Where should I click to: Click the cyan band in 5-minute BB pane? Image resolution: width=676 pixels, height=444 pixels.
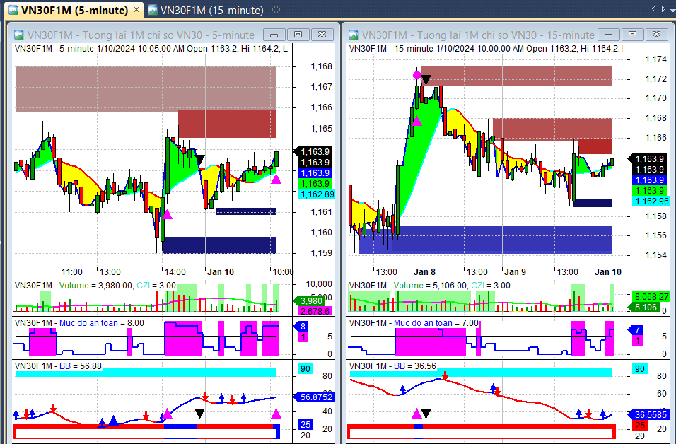click(x=145, y=373)
